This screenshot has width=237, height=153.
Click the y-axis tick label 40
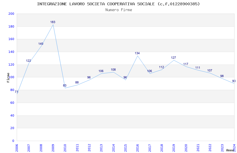pos(12,115)
